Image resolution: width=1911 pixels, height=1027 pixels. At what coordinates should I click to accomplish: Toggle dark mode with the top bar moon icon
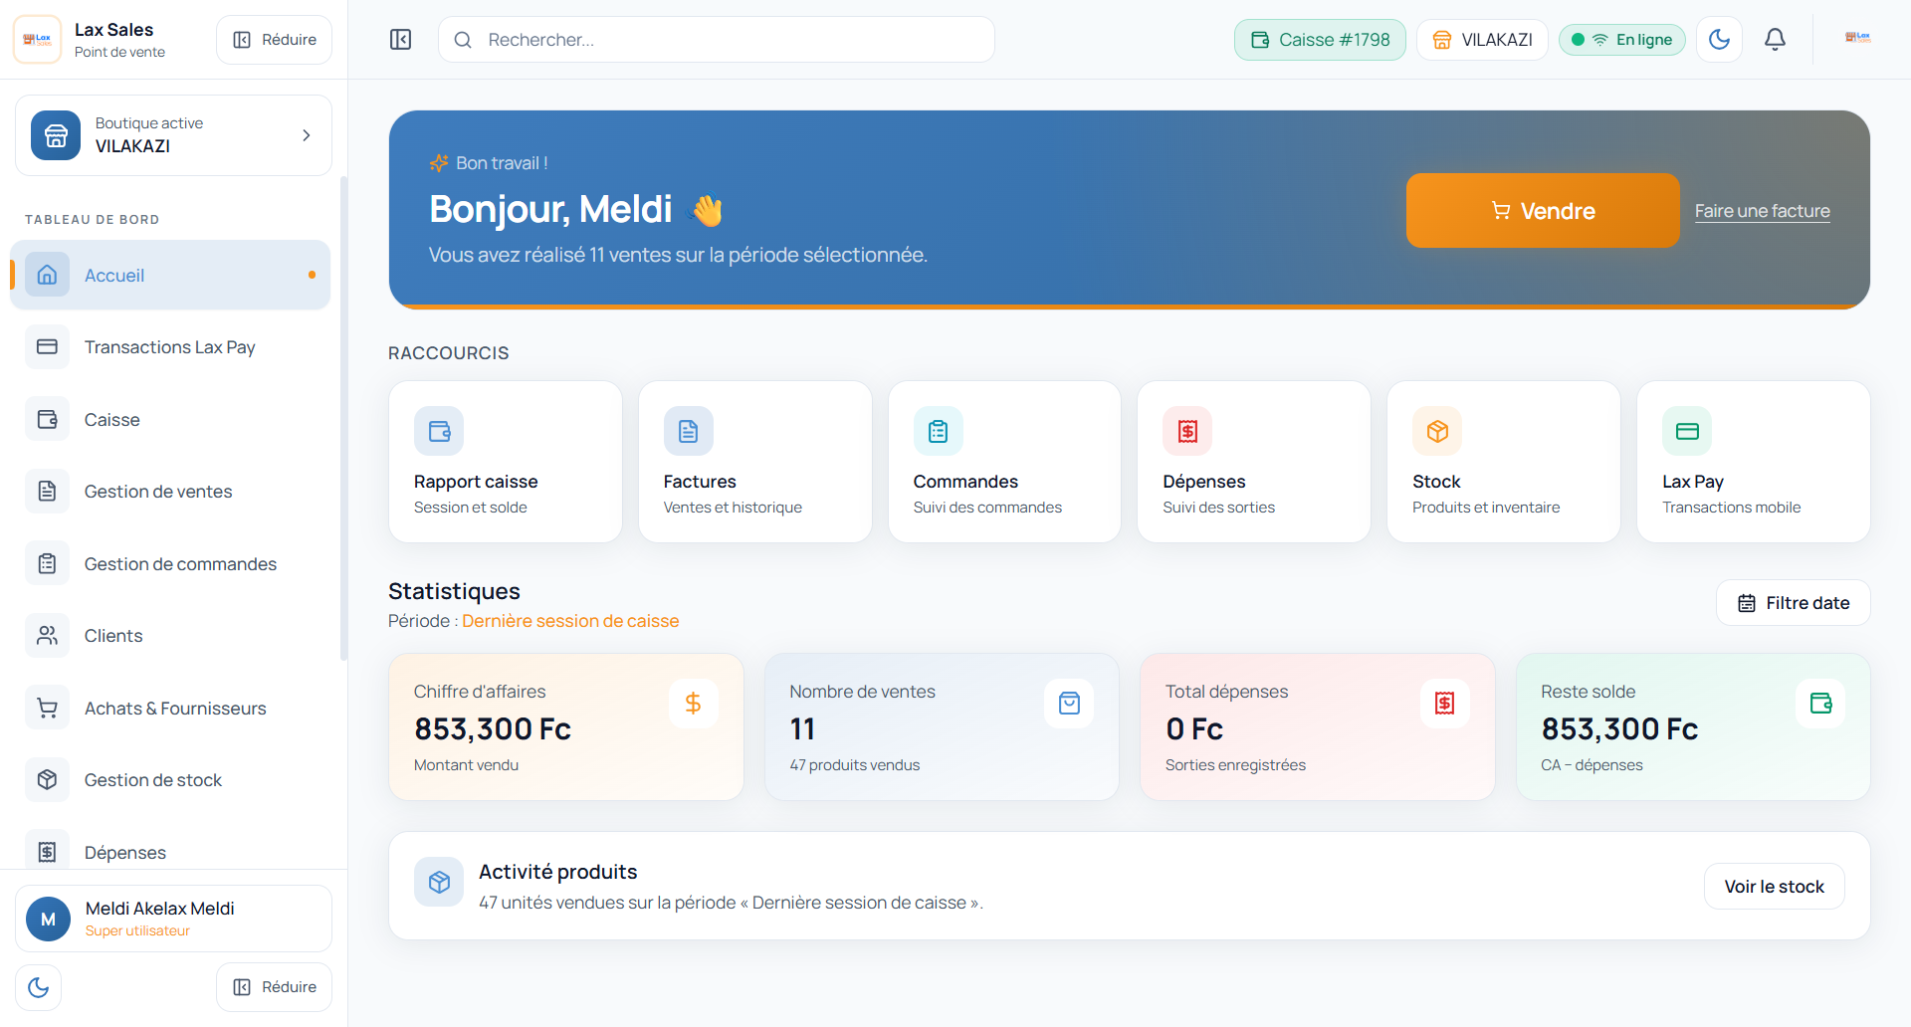1719,40
